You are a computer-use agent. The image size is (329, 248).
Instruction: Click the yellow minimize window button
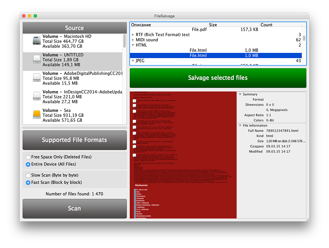(x=30, y=16)
